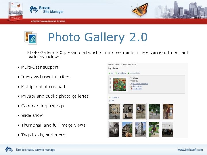This screenshot has height=155, width=207.
Task: Click 'Thumbnail and full image views' bullet
Action: coord(53,125)
